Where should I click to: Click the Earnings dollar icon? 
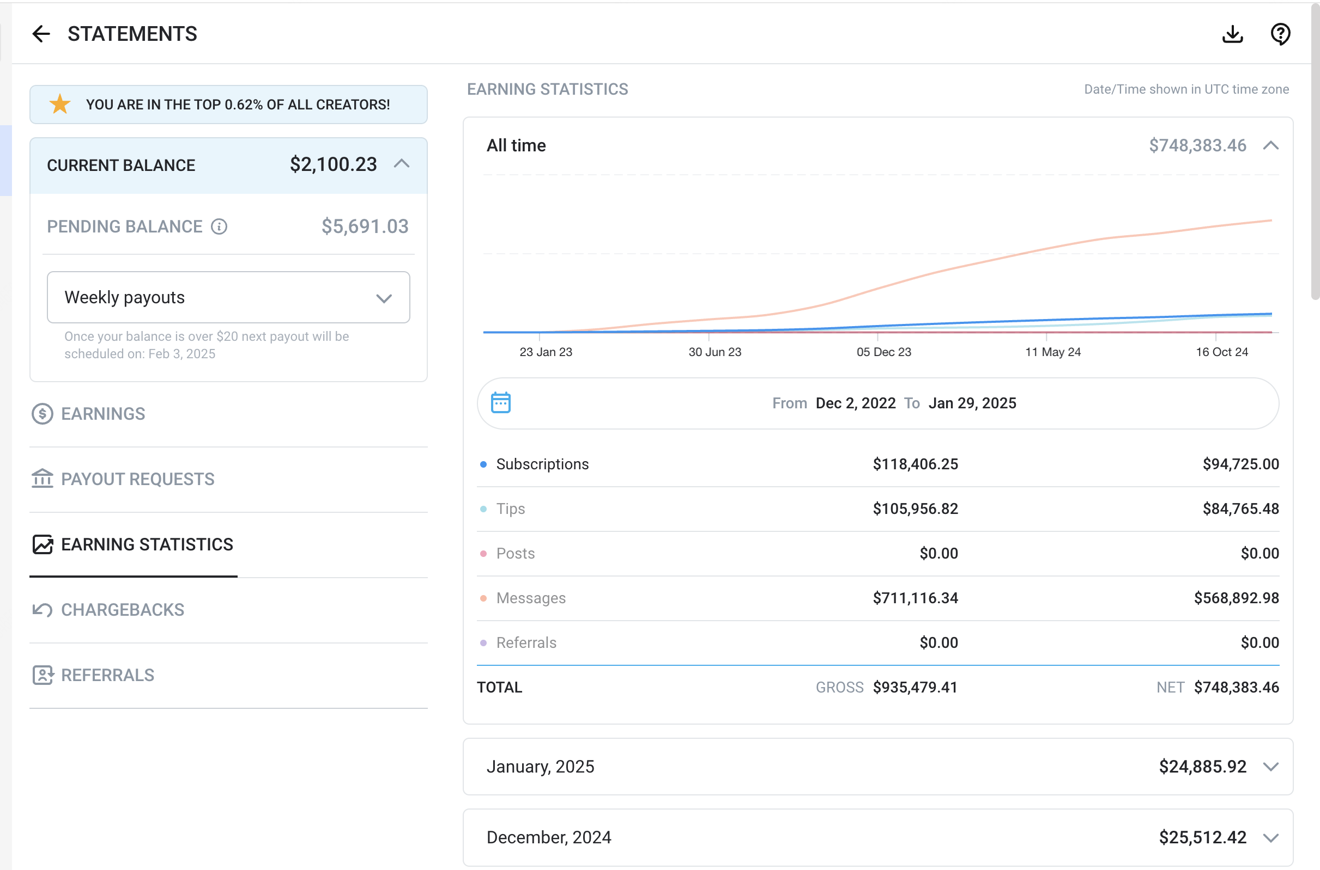42,414
